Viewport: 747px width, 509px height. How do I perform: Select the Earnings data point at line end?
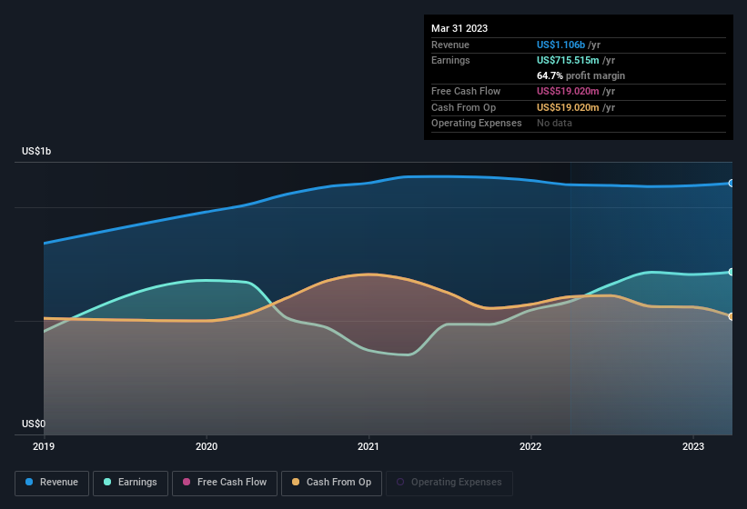(732, 272)
